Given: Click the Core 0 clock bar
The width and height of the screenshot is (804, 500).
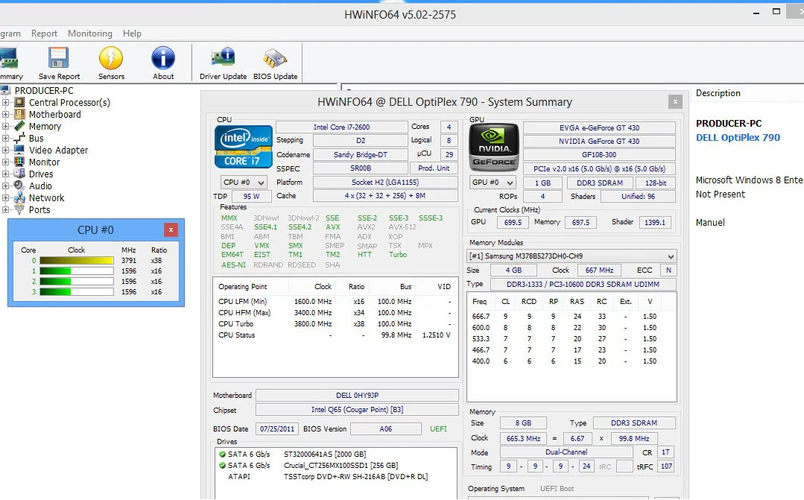Looking at the screenshot, I should [76, 261].
